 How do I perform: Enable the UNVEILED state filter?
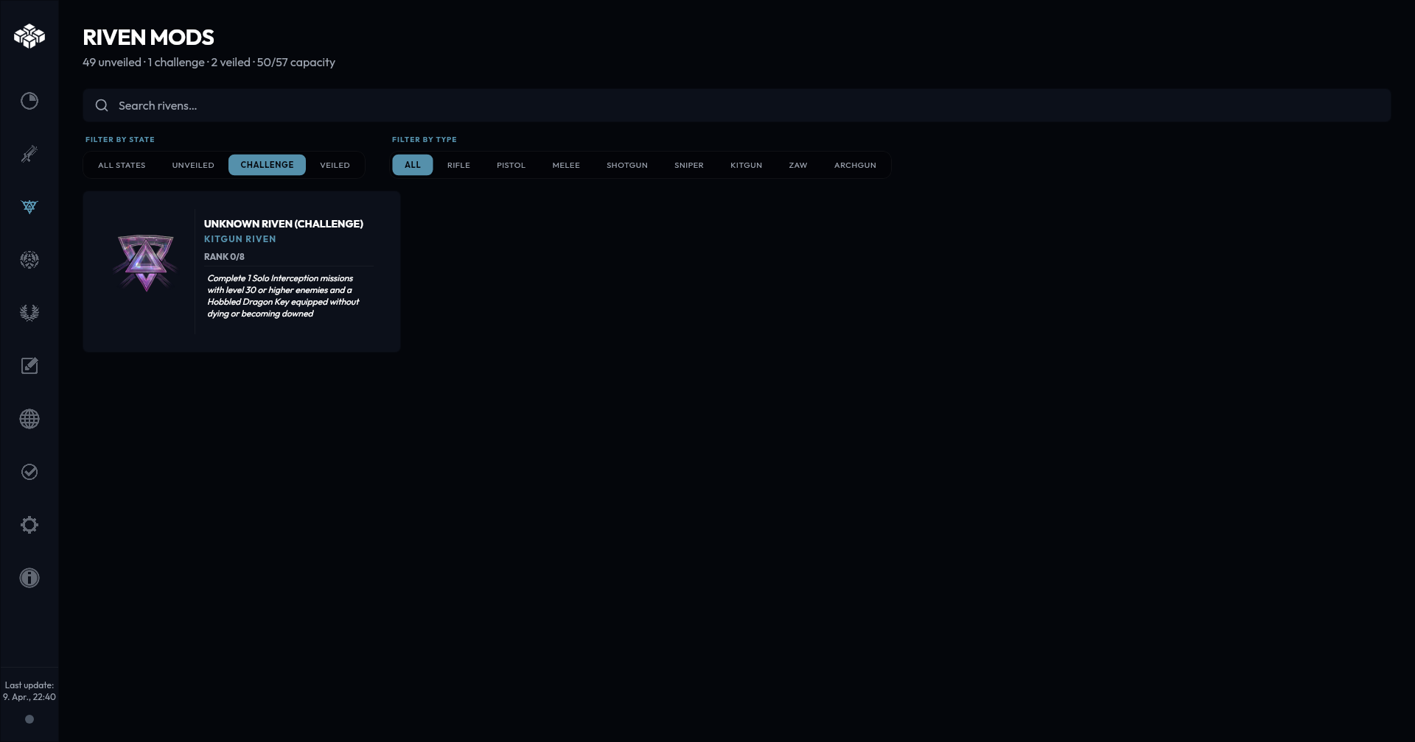(x=192, y=165)
